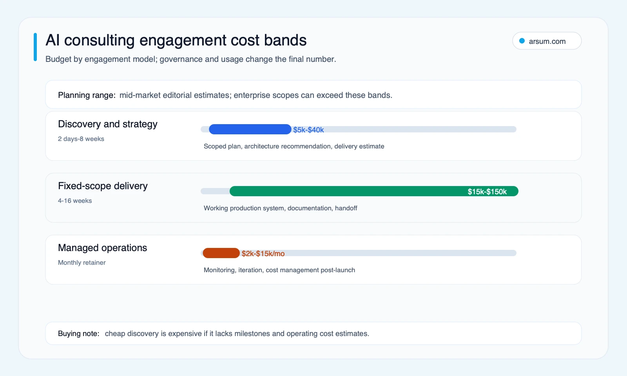Viewport: 627px width, 376px height.
Task: Click the arsum.com badge
Action: click(x=547, y=41)
